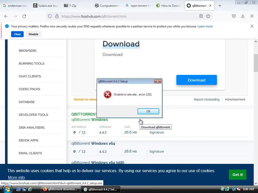Click the muted volume tray icon
This screenshot has width=258, height=193.
tap(239, 189)
